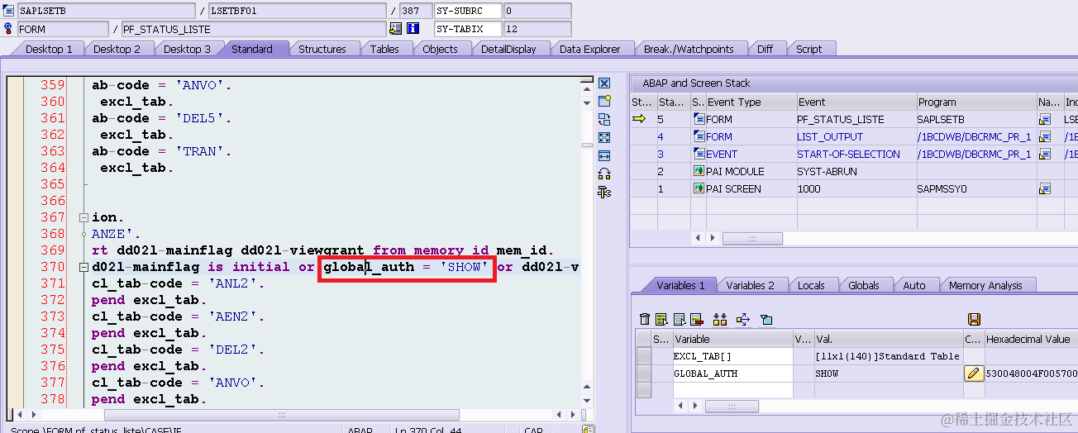This screenshot has width=1078, height=433.
Task: Click the gear icon left of FORM field
Action: (x=9, y=29)
